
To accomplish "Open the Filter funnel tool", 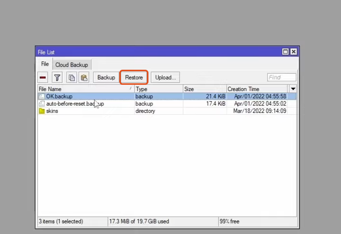I will 57,77.
